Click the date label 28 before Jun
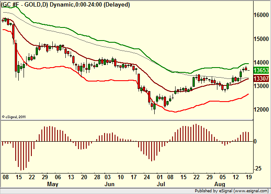The width and height of the screenshot is (271, 194). click(97, 177)
